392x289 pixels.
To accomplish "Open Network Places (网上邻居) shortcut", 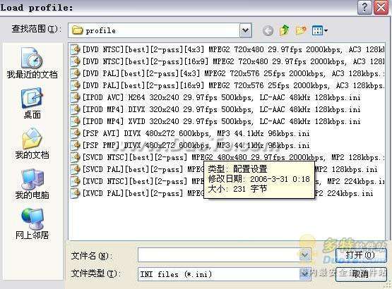I will pyautogui.click(x=32, y=224).
